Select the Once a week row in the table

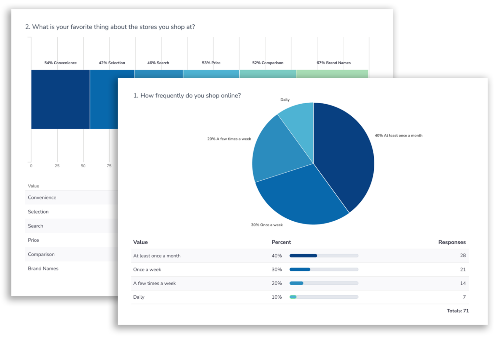pyautogui.click(x=147, y=269)
